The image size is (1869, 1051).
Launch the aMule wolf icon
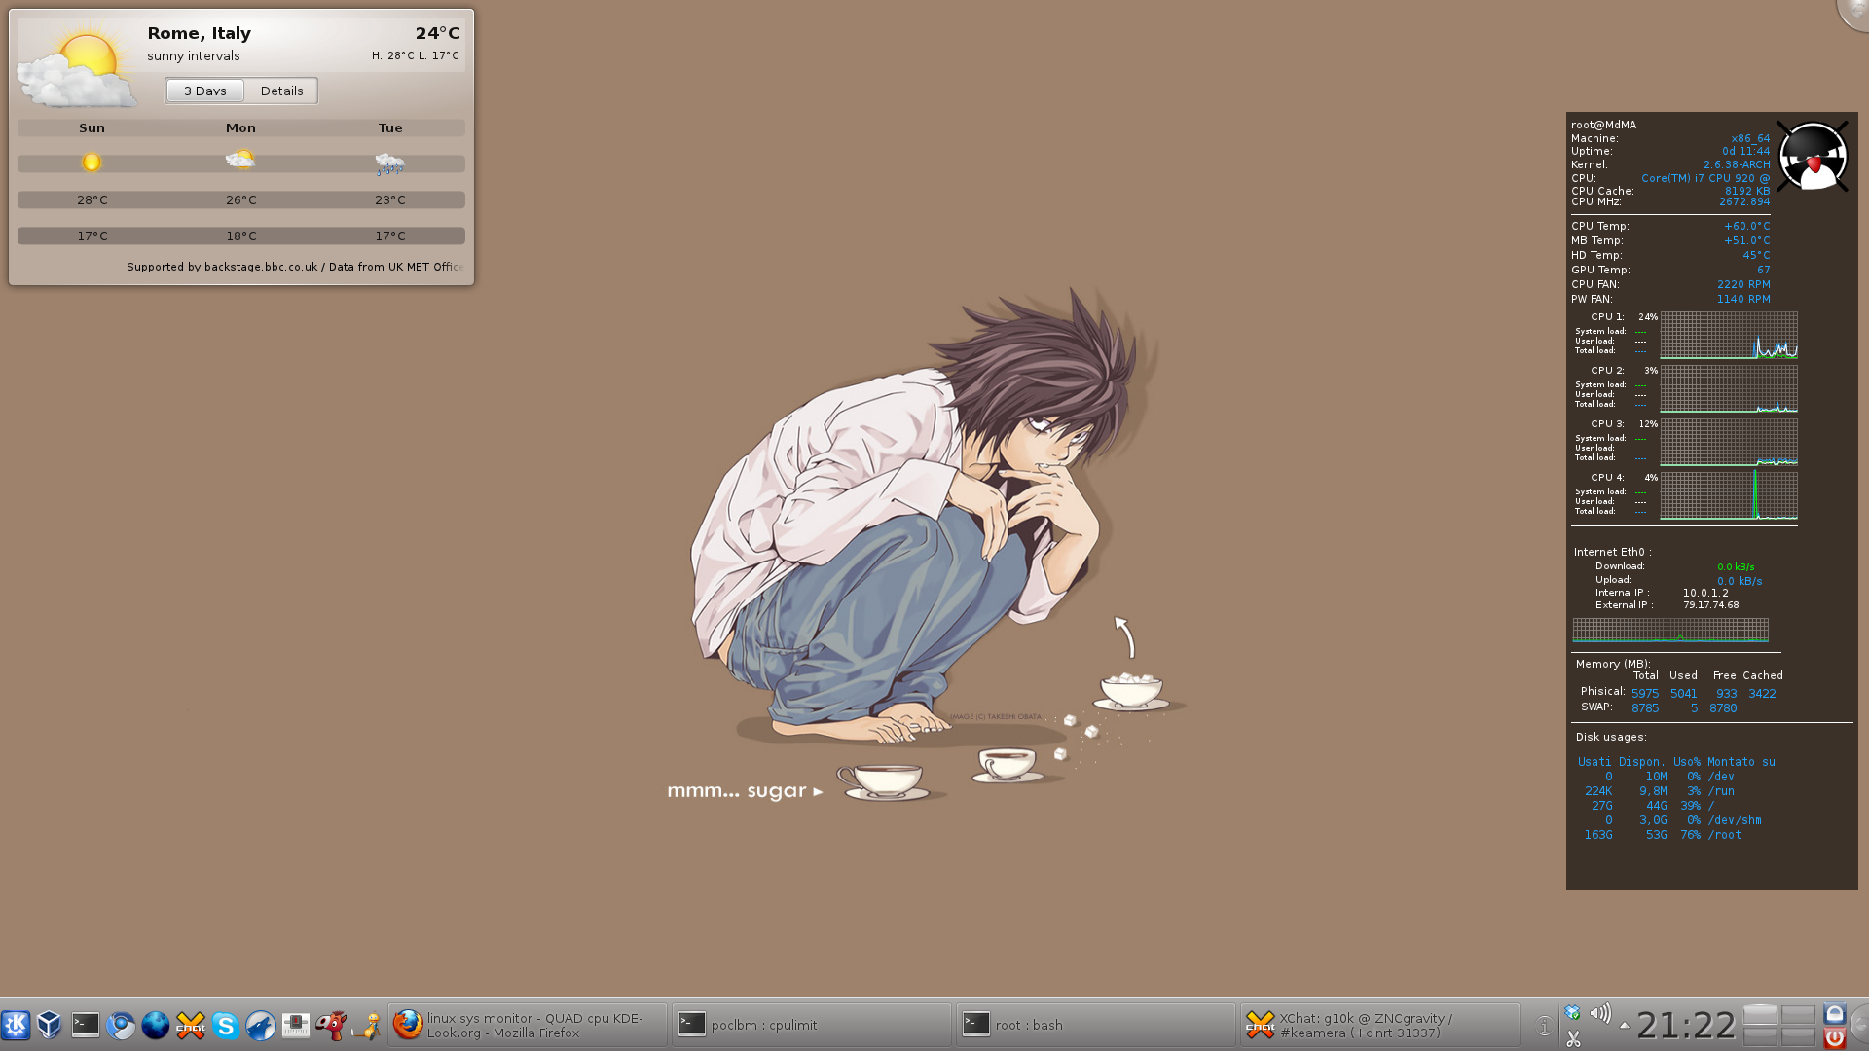coord(261,1025)
